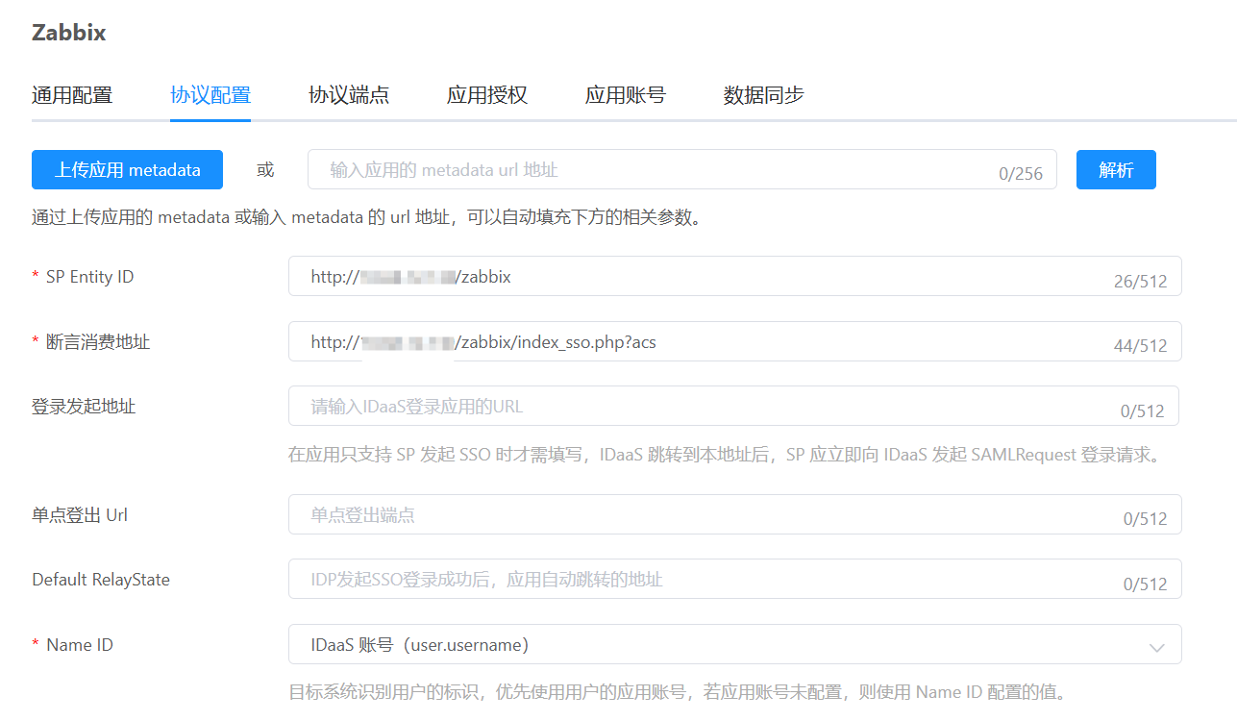Switch to the 通用配置 tab

(72, 95)
